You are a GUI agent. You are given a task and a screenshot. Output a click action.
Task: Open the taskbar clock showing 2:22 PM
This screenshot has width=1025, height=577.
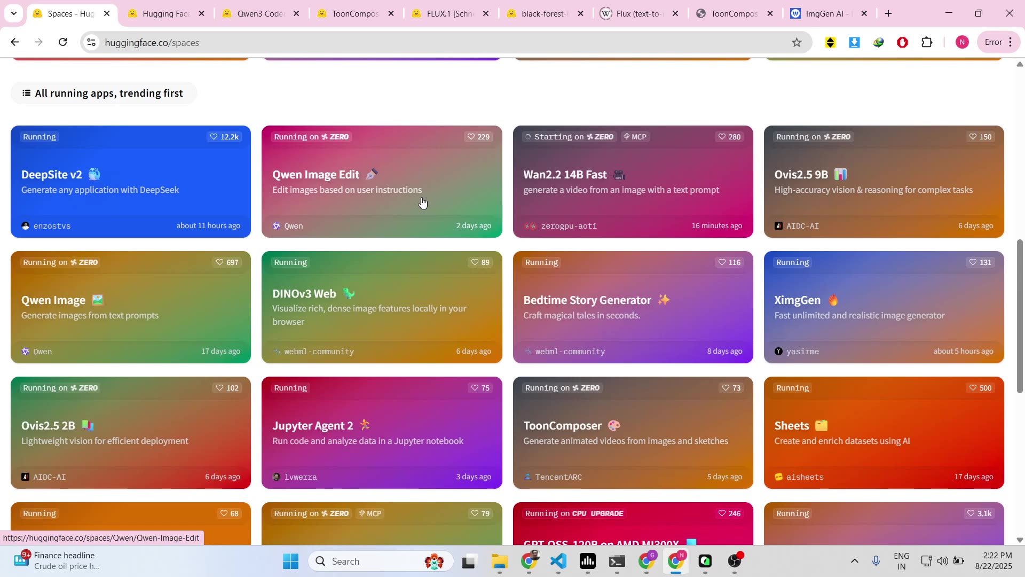tap(994, 561)
